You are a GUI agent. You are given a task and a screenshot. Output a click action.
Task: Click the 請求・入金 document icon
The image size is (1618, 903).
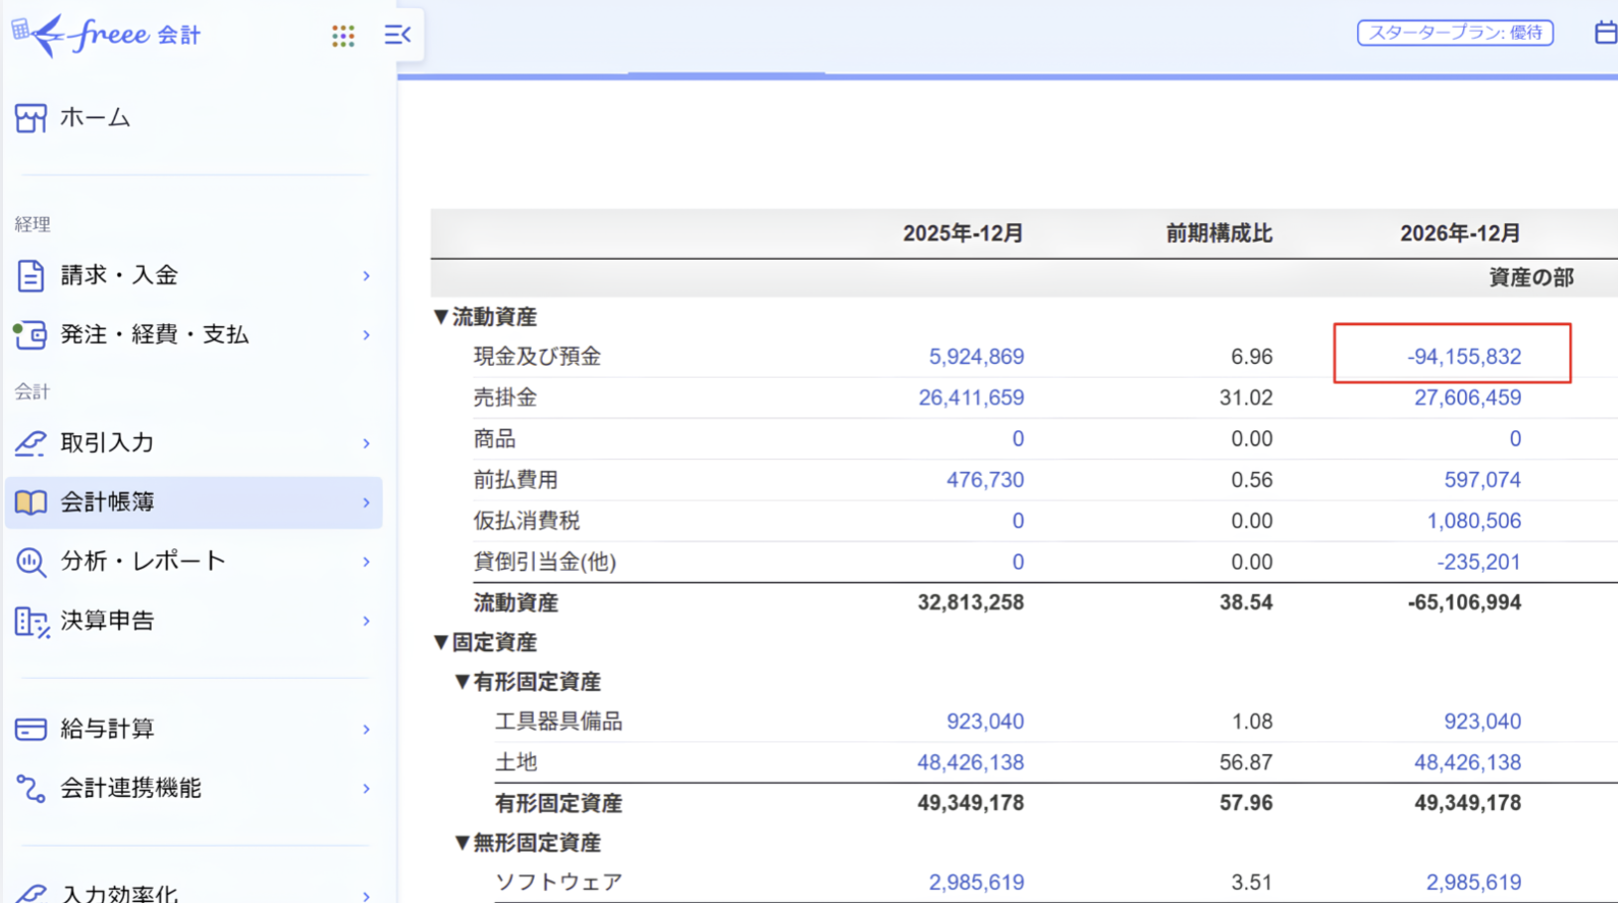31,276
